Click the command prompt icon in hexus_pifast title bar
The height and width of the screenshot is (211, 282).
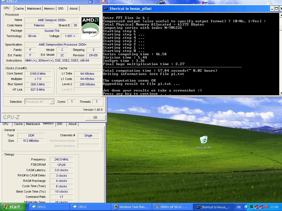[x=106, y=9]
